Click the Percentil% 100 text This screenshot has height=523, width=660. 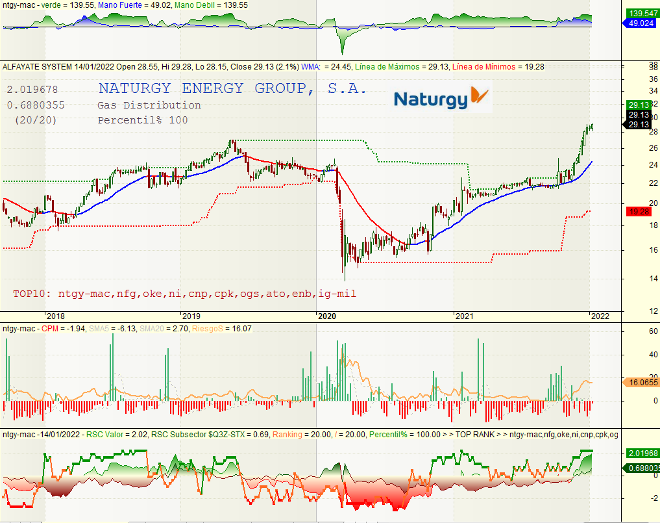143,120
